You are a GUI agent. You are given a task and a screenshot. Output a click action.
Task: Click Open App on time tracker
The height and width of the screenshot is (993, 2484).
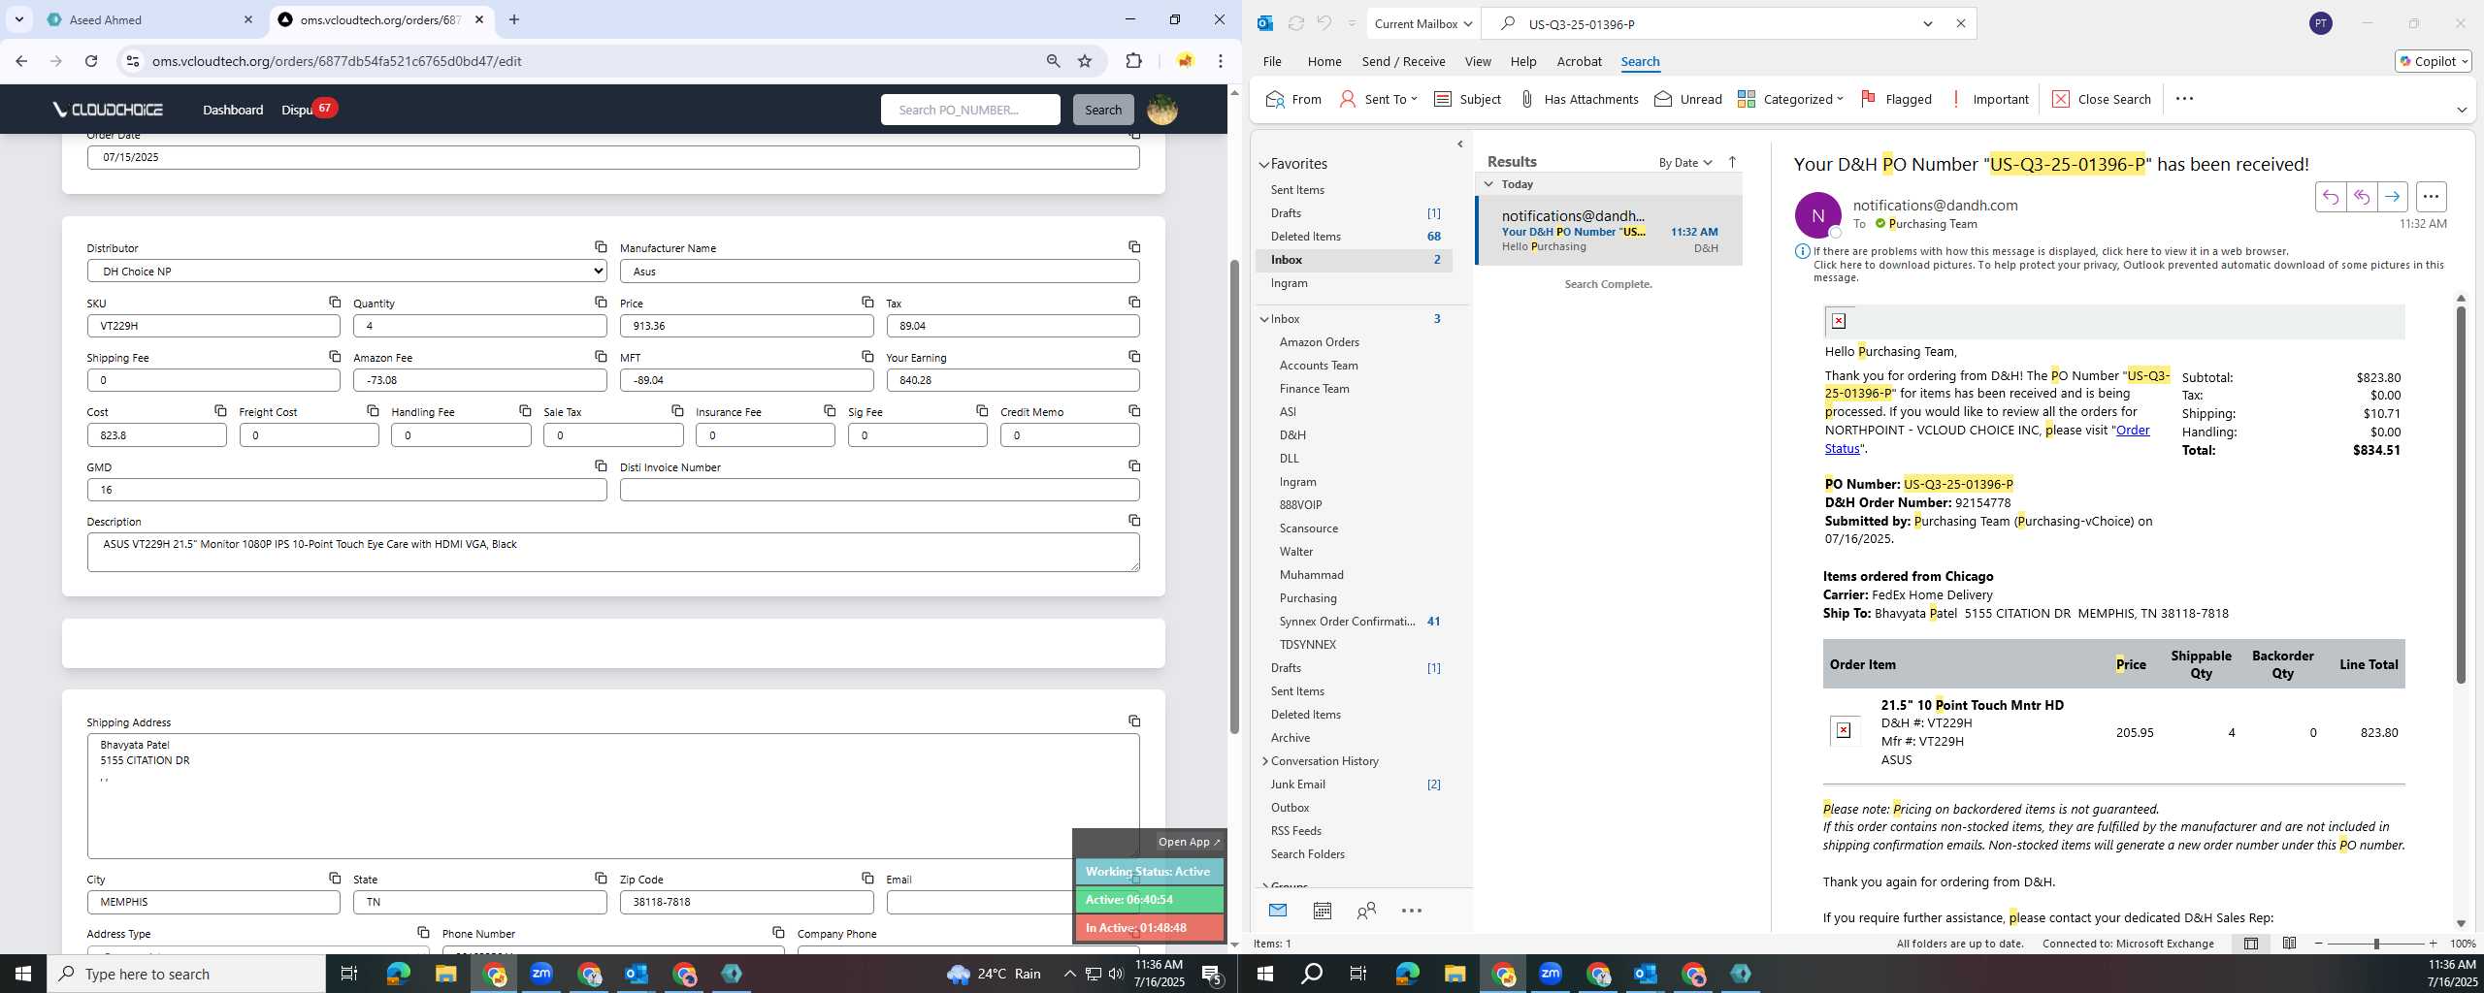(x=1189, y=842)
